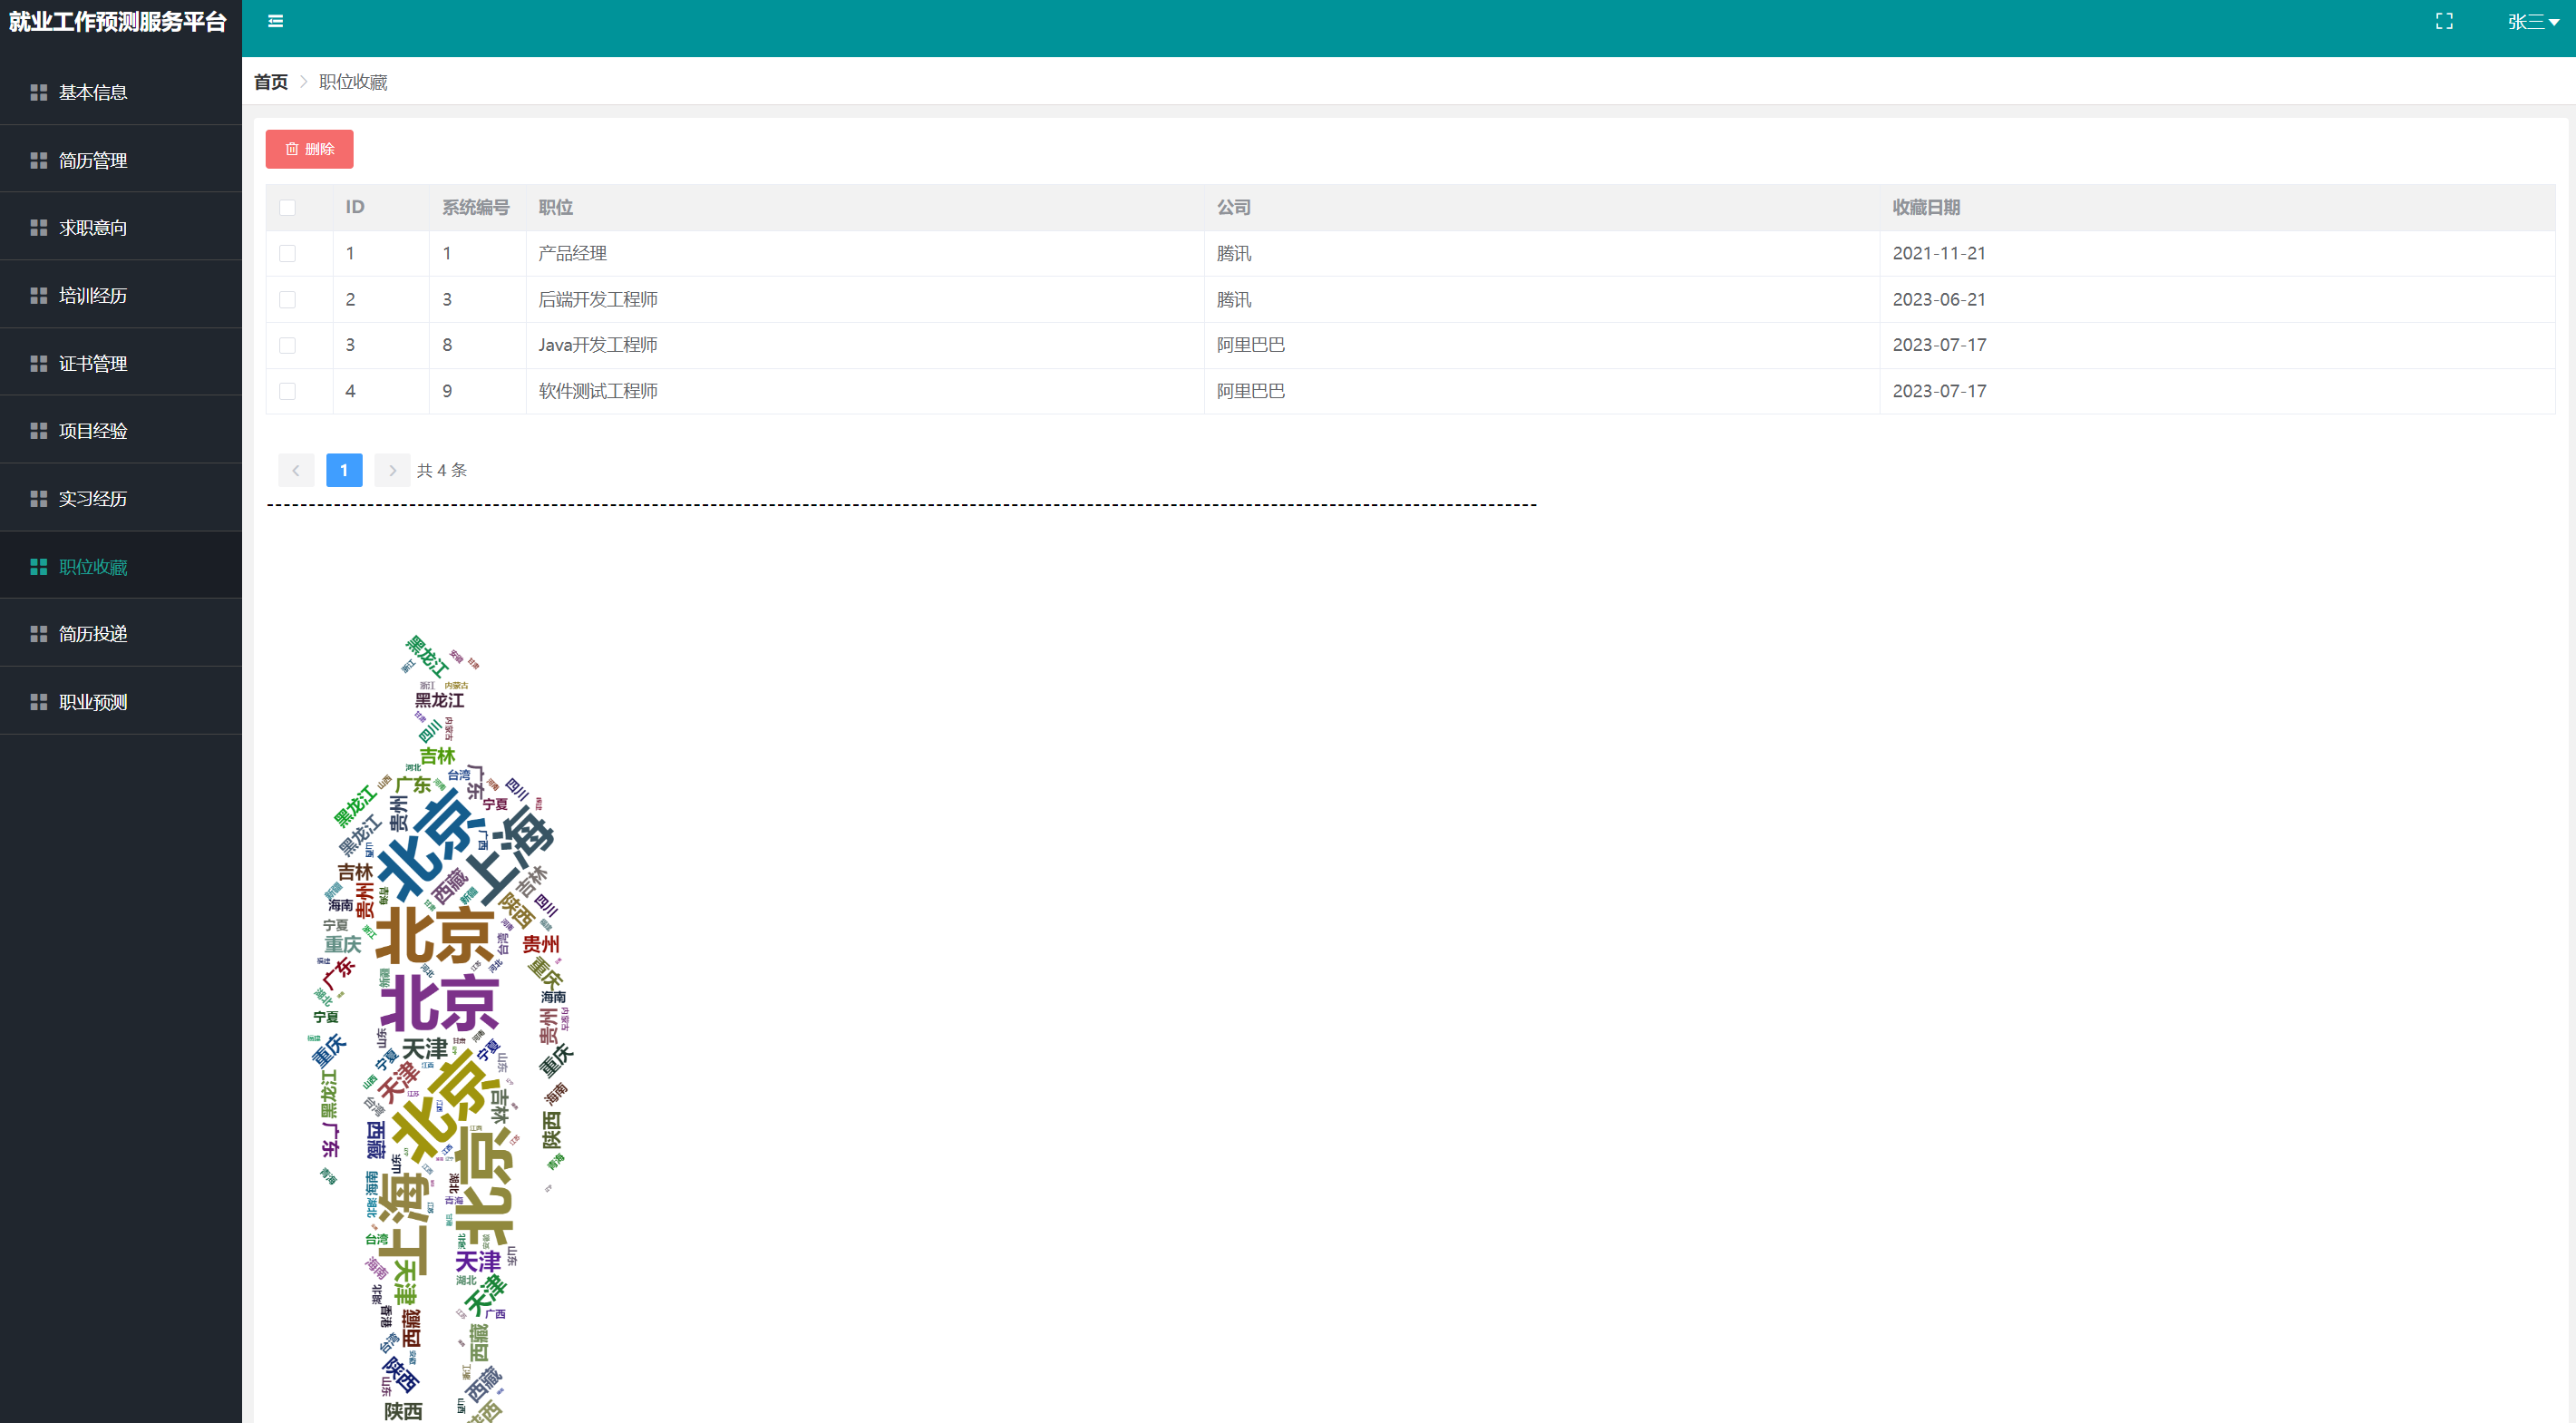The width and height of the screenshot is (2576, 1423).
Task: Click grid icon beside 简历投递
Action: [x=39, y=634]
